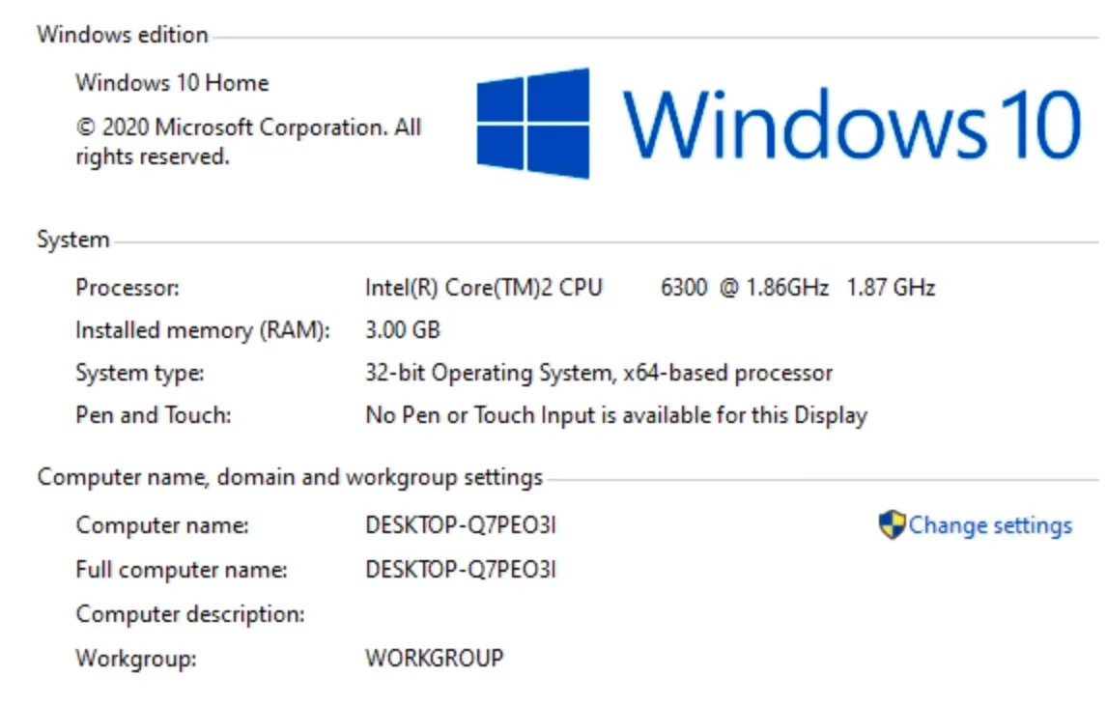Click the Pen and Touch: label
This screenshot has width=1107, height=705.
154,415
